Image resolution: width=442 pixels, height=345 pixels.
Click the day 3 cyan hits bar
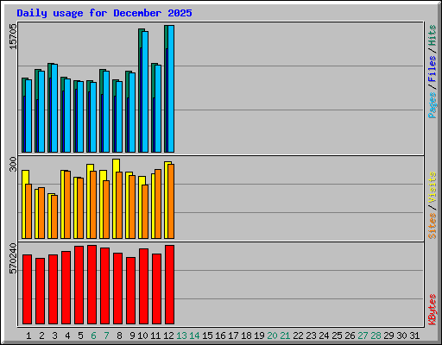click(x=54, y=108)
